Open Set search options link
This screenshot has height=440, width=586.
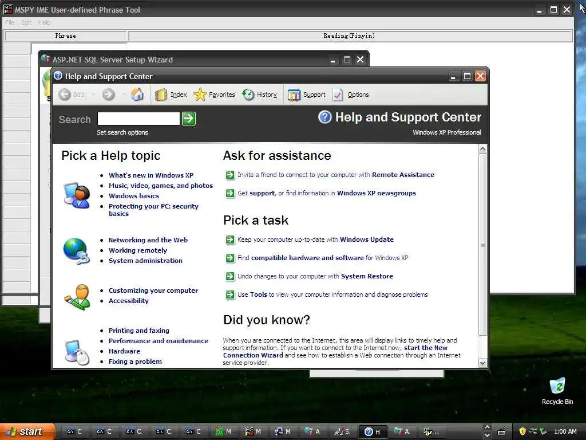click(122, 132)
